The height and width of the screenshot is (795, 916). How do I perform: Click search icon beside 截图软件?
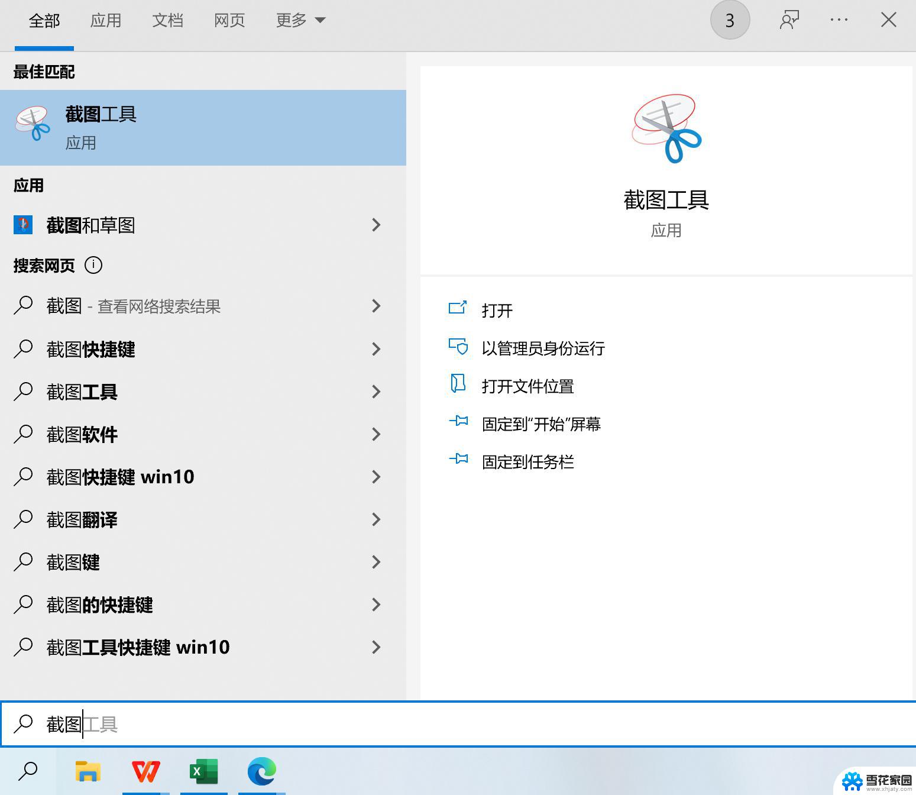[x=23, y=434]
